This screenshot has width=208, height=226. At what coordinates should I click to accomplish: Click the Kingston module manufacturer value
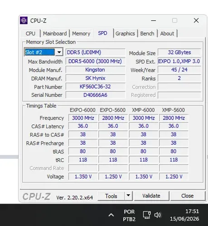coord(95,70)
